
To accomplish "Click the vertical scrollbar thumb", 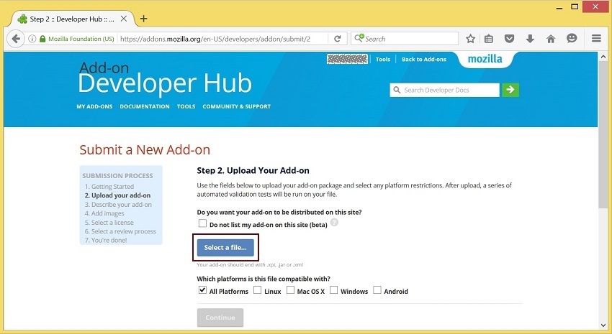I will [603, 136].
